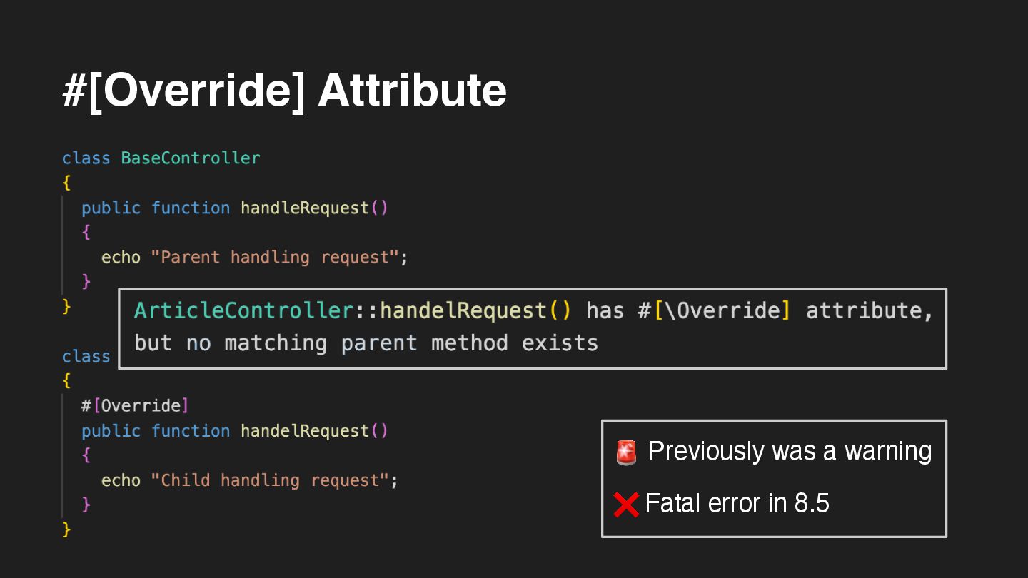
Task: Click the "#[Override] Attribute" slide title
Action: click(284, 91)
